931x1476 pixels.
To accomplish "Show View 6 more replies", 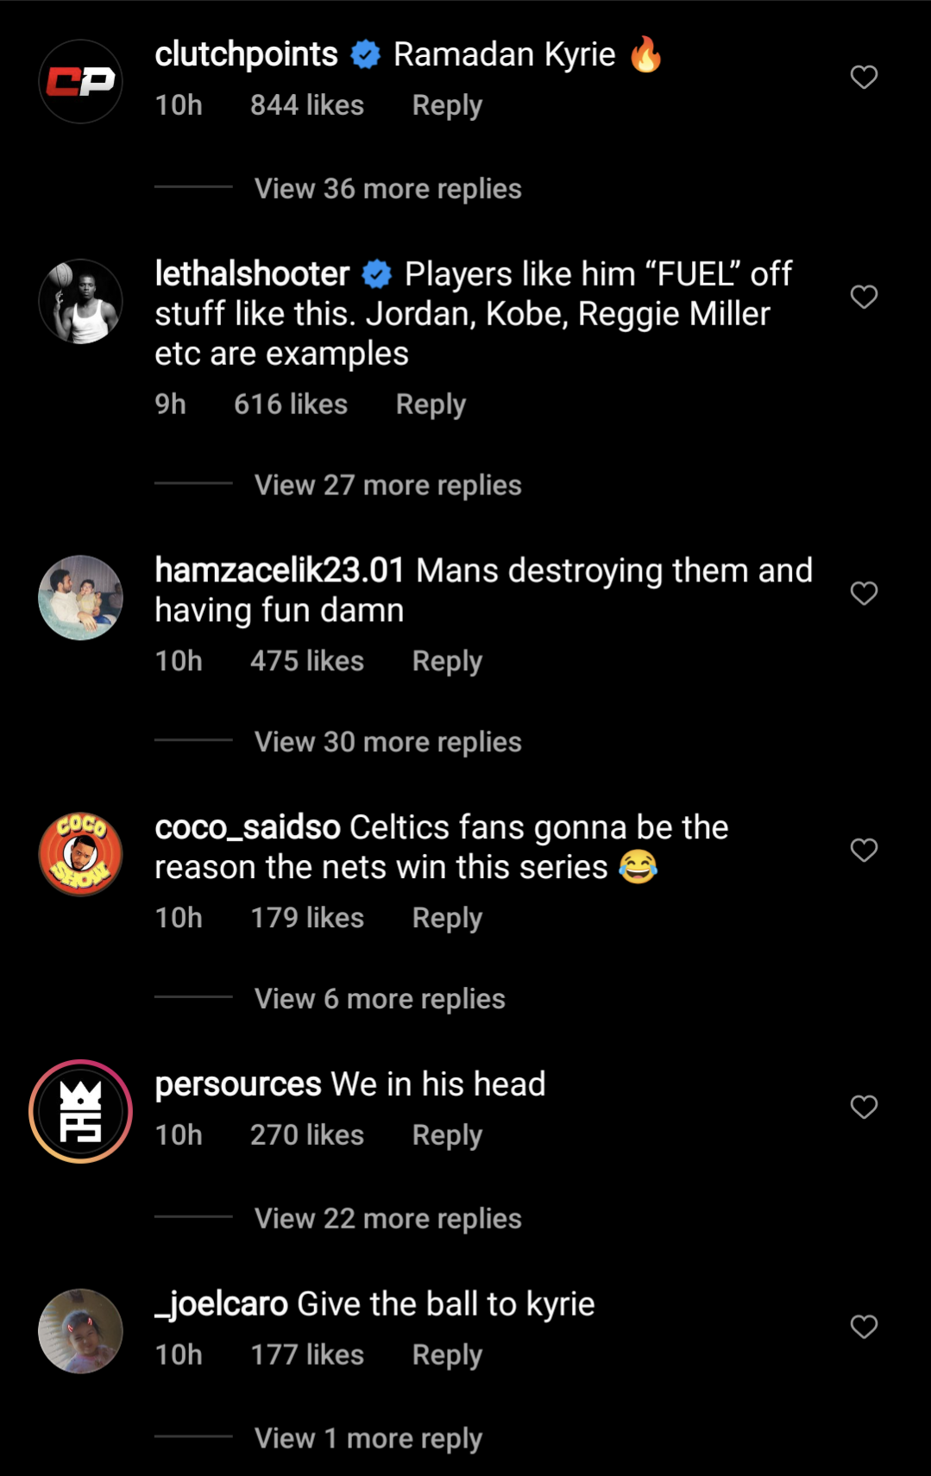I will click(380, 999).
